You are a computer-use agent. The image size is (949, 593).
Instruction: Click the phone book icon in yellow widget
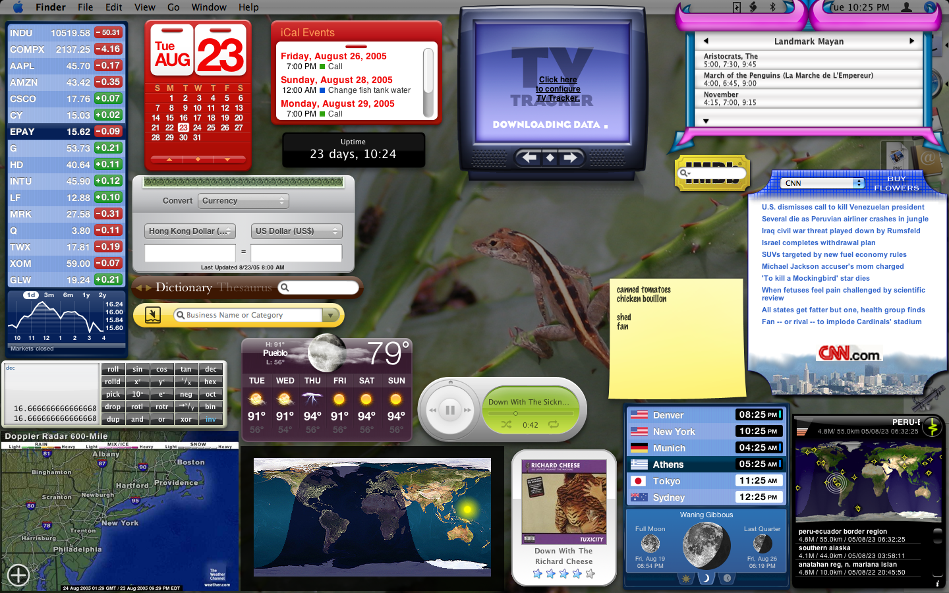153,315
